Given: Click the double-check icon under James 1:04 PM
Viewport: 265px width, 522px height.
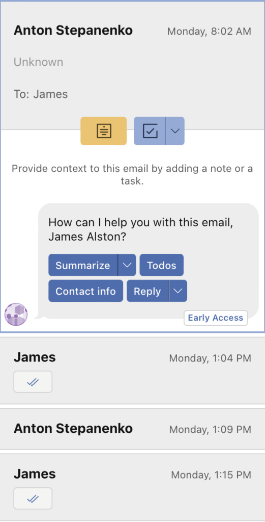Looking at the screenshot, I should pyautogui.click(x=33, y=382).
